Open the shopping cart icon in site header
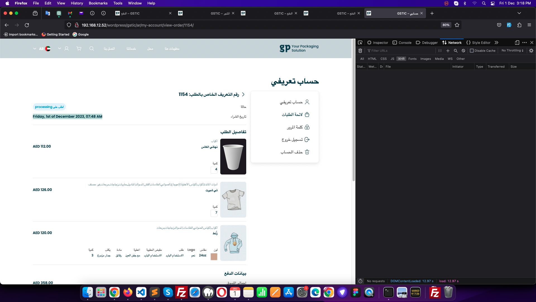The width and height of the screenshot is (536, 302). tap(79, 48)
